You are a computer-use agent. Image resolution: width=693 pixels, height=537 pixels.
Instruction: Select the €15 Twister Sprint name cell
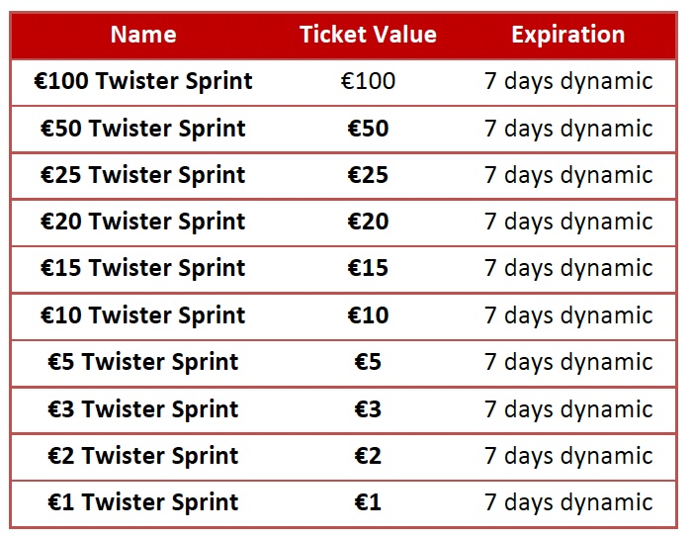(143, 268)
